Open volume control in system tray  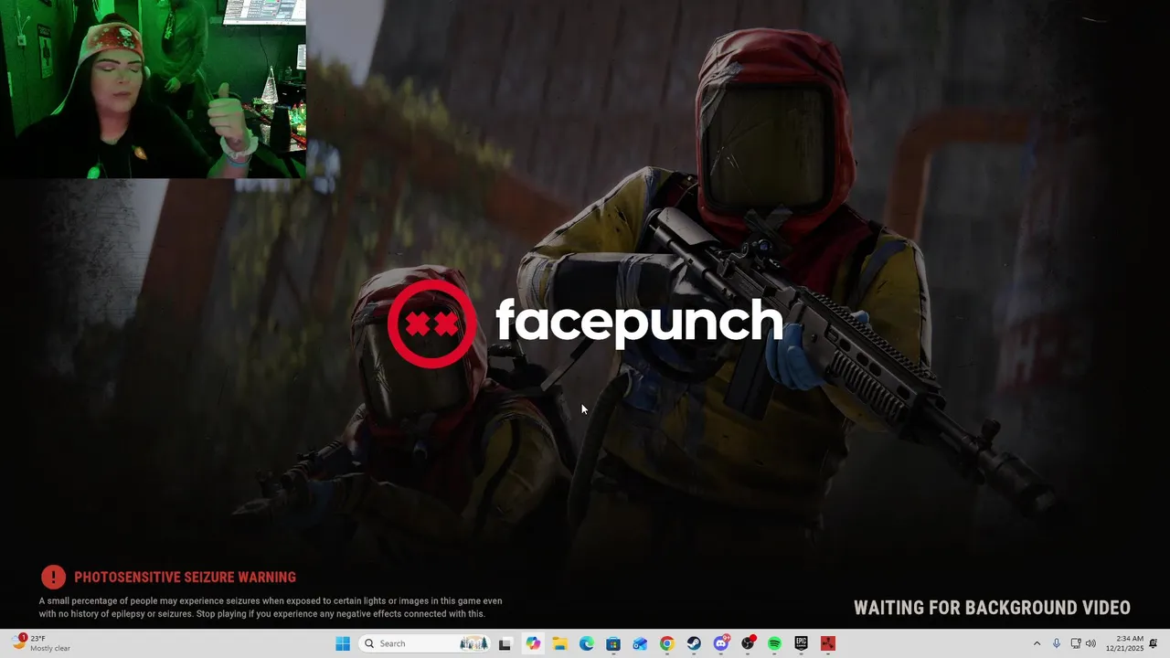(1090, 643)
